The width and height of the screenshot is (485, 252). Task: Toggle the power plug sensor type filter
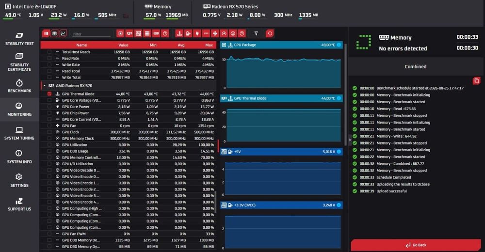[197, 33]
